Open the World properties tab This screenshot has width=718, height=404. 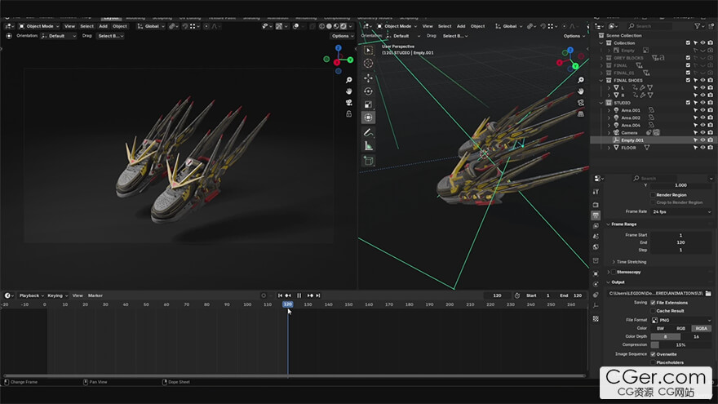(x=596, y=246)
